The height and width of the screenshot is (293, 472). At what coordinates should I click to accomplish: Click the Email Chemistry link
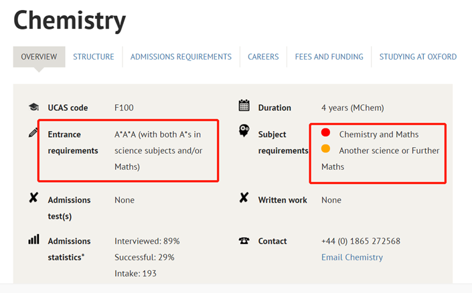coord(352,258)
